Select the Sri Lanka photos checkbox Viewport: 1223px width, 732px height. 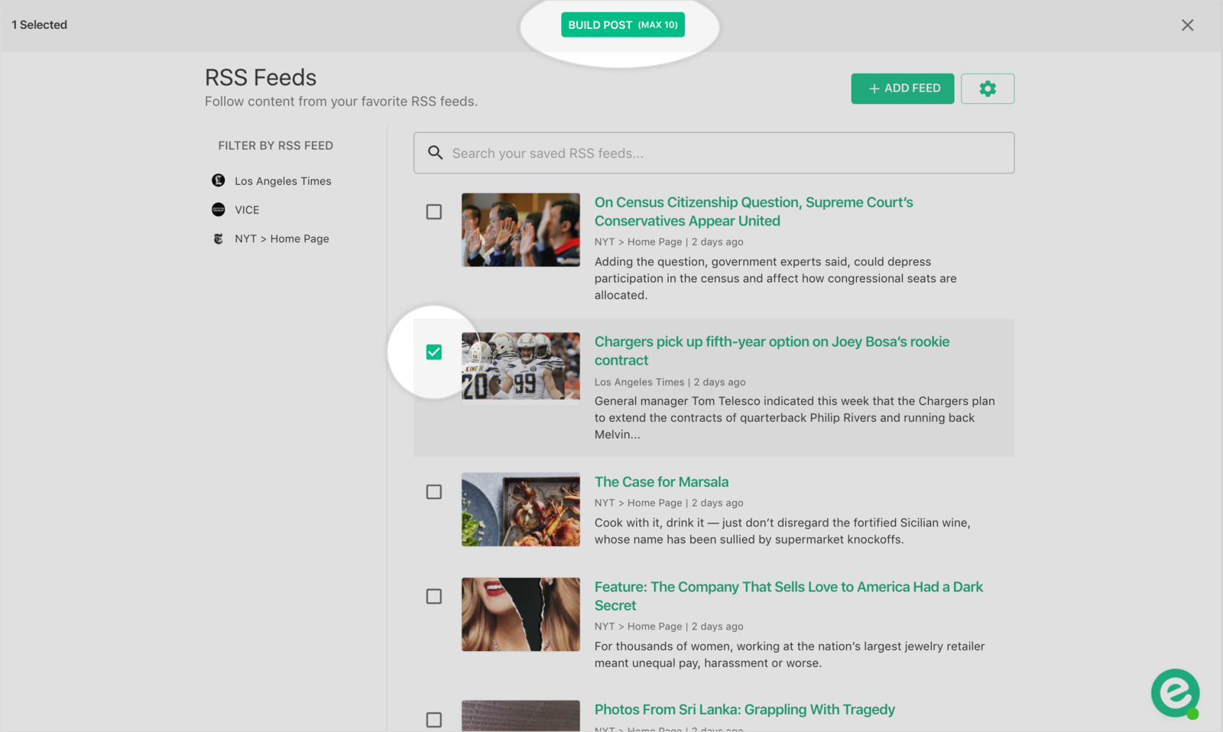pyautogui.click(x=434, y=720)
